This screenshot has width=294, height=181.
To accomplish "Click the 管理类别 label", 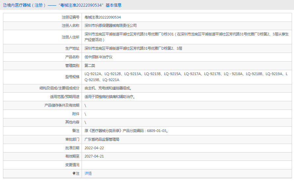I will coord(72,66).
